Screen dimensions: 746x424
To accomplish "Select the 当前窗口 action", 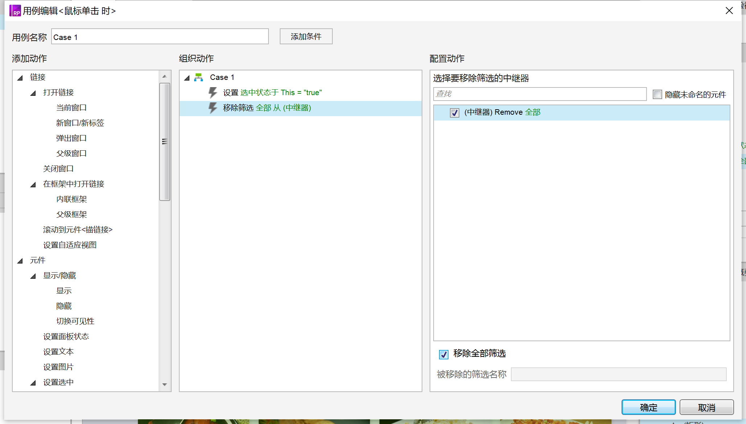I will 71,108.
